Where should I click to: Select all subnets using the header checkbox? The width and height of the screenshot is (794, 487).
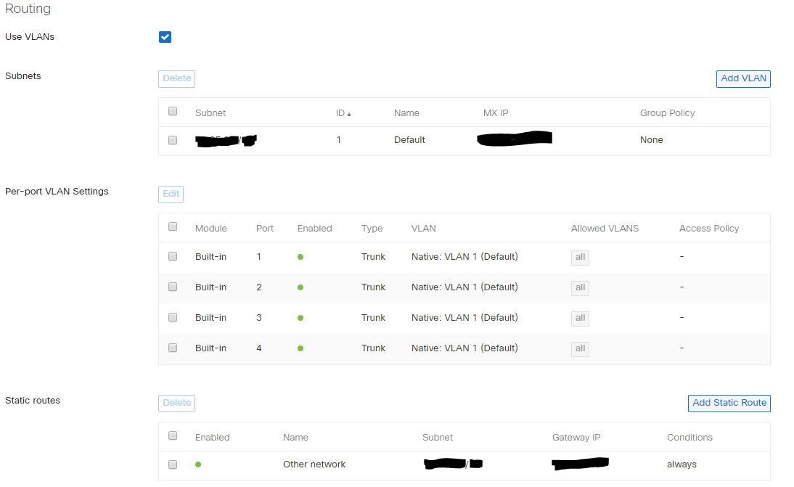point(172,110)
